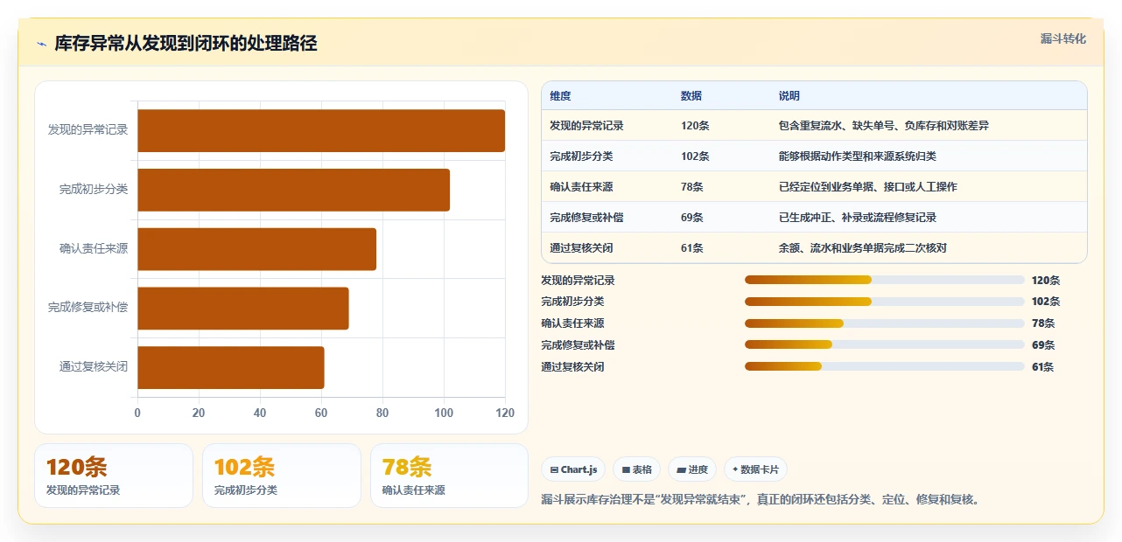
Task: Click the 通过复核关闭 bar in the chart
Action: point(231,367)
